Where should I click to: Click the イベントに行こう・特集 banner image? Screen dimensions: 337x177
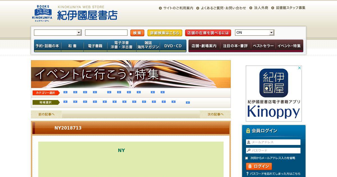[131, 74]
